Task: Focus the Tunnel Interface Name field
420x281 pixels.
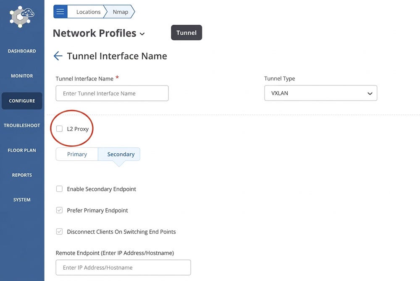Action: point(112,93)
